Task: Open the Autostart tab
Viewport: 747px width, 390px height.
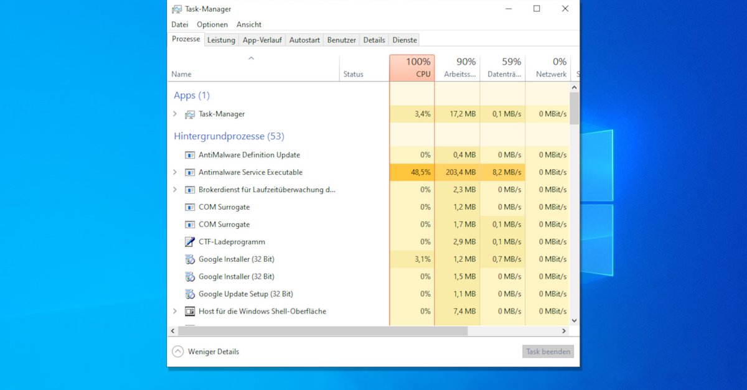Action: [304, 40]
